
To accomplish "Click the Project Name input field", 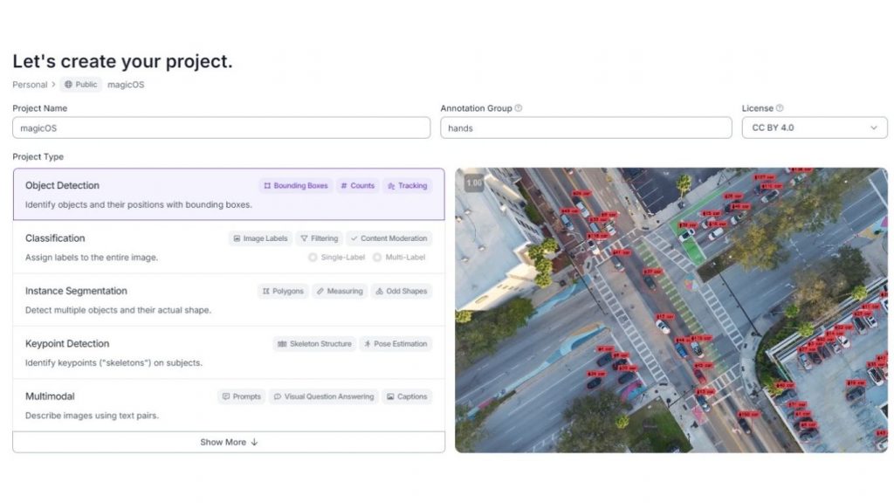I will [221, 127].
